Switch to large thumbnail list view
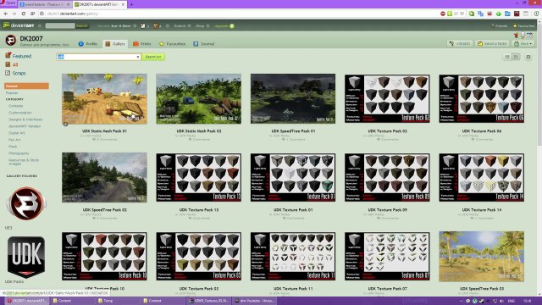 click(516, 57)
